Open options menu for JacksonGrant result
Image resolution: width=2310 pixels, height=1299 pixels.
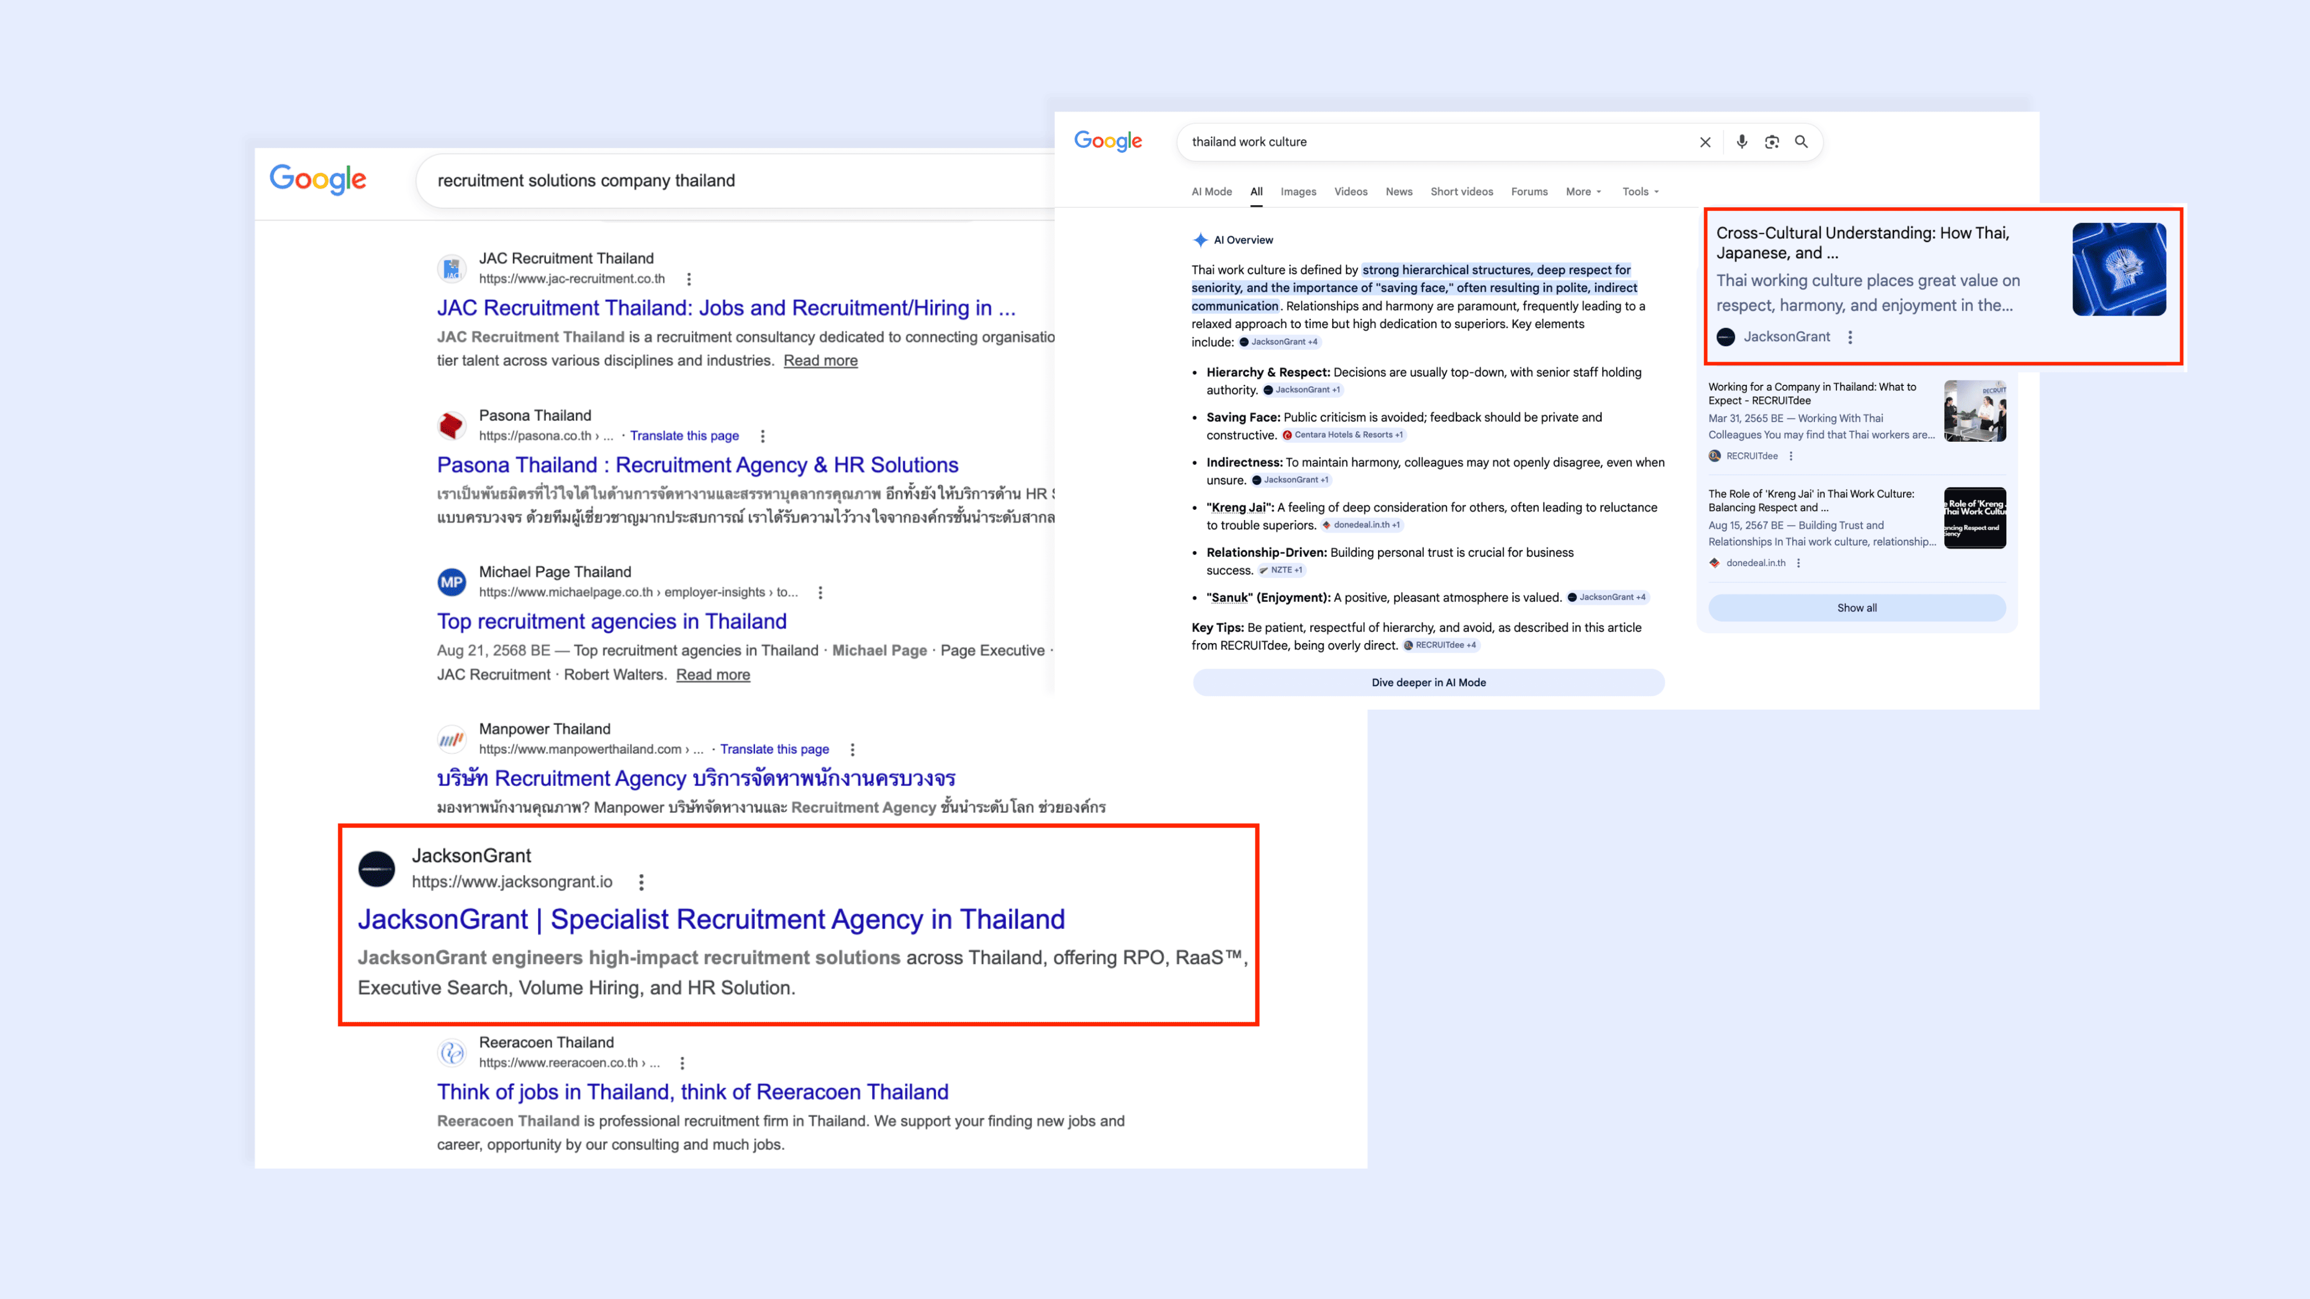[x=641, y=882]
